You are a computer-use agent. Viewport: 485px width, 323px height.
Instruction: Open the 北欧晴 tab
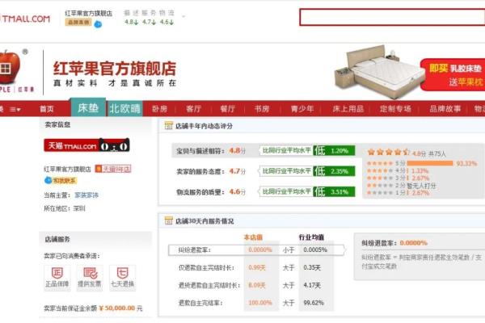pyautogui.click(x=125, y=108)
